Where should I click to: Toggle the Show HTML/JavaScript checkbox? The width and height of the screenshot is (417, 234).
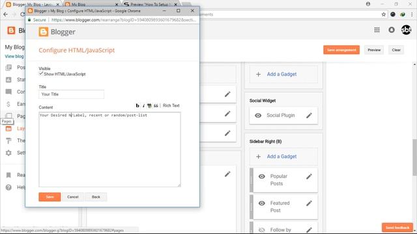(x=41, y=73)
